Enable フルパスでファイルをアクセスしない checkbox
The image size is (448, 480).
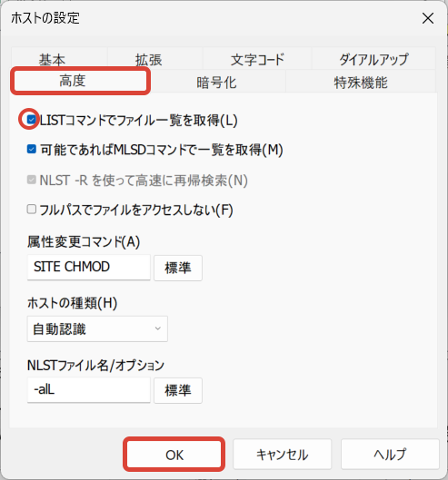(x=31, y=210)
